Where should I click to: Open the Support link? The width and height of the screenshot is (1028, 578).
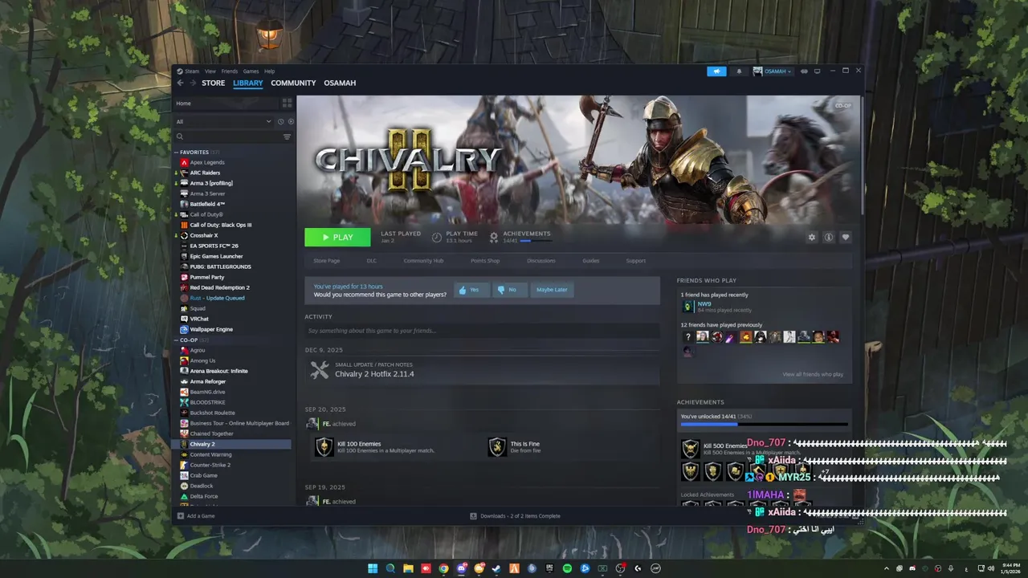click(635, 261)
